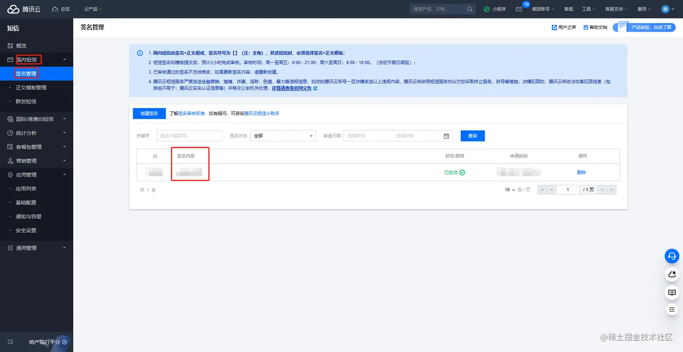The height and width of the screenshot is (352, 683).
Task: Go to the last page arrow
Action: 612,190
